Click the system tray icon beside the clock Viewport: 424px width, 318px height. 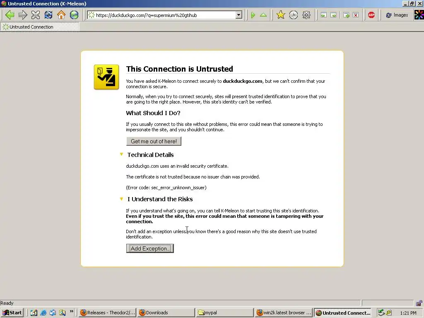389,313
